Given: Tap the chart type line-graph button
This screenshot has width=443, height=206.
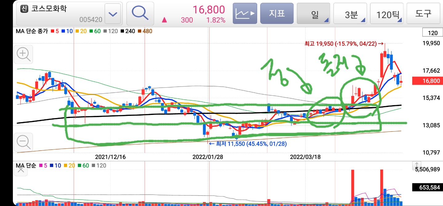Looking at the screenshot, I should [x=245, y=13].
